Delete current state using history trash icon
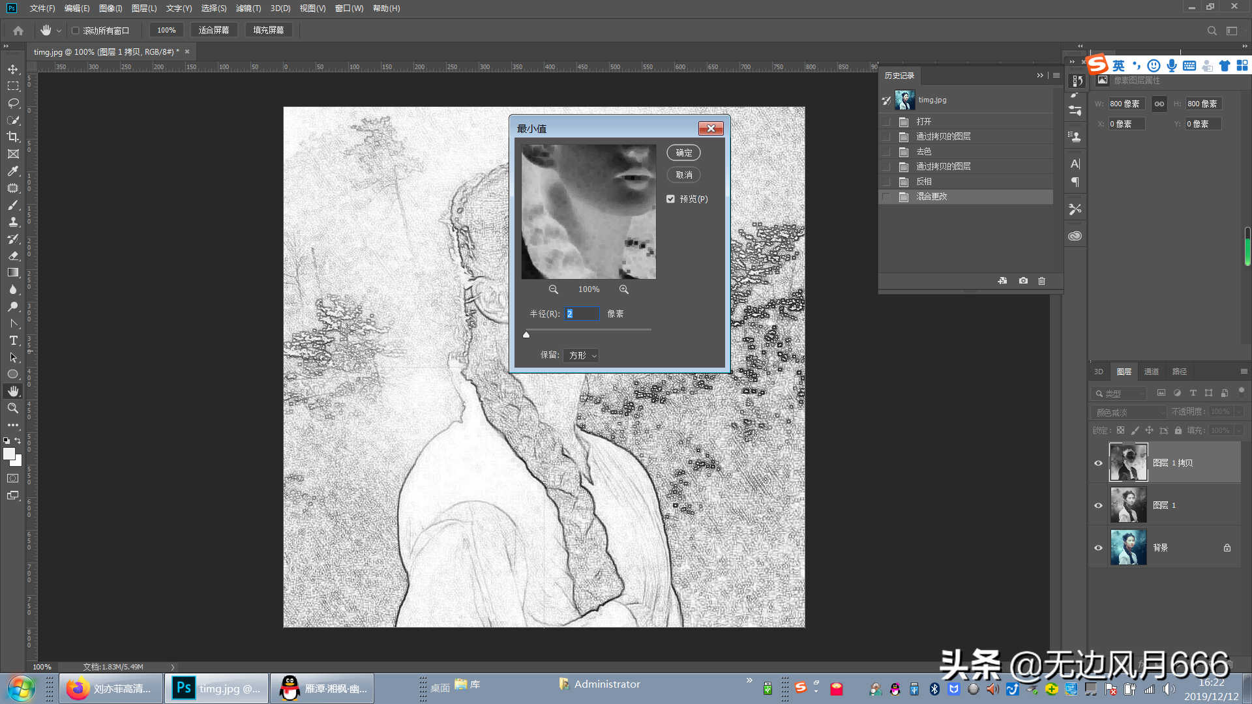The width and height of the screenshot is (1252, 704). 1041,281
